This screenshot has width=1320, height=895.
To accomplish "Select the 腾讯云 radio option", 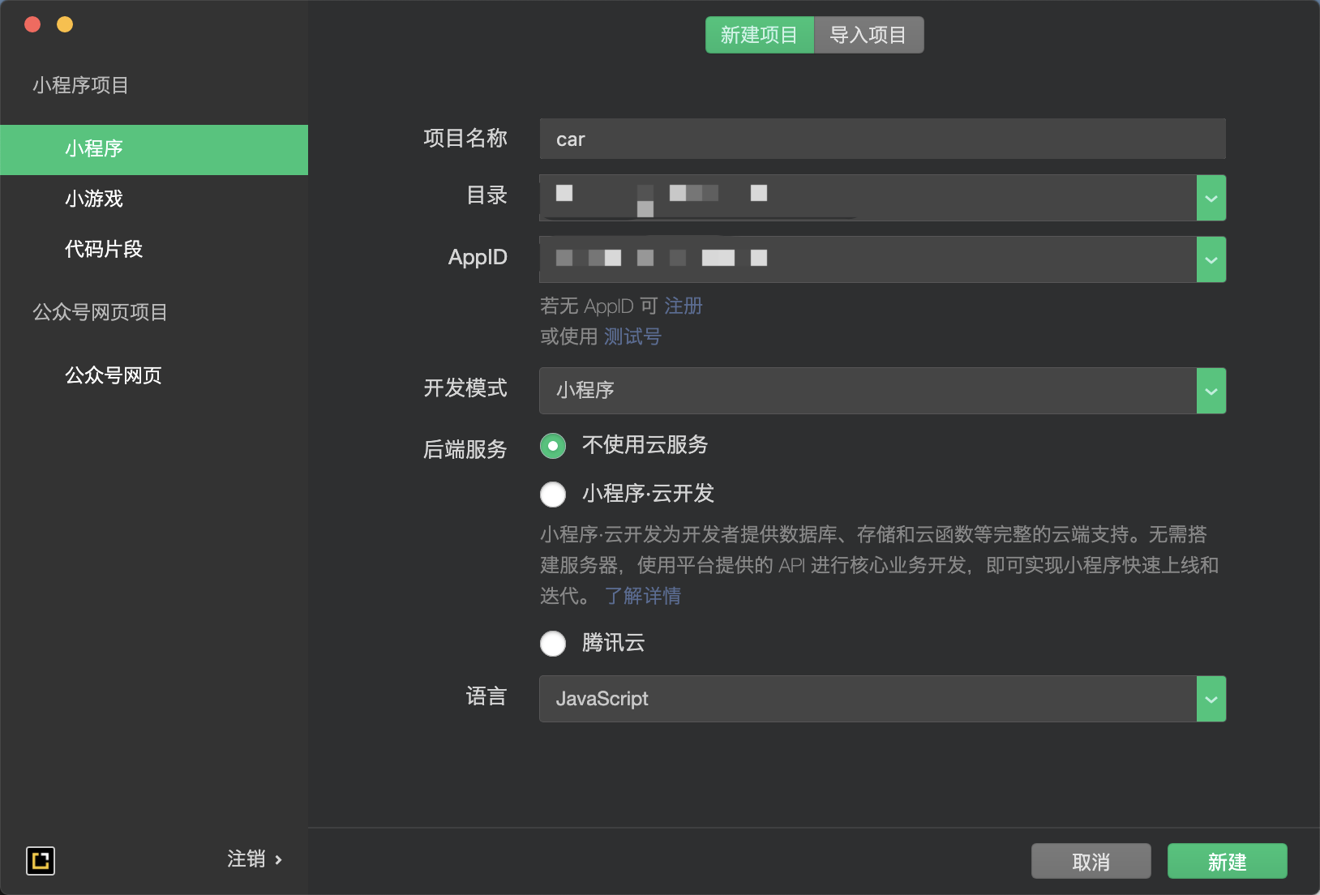I will (x=553, y=644).
